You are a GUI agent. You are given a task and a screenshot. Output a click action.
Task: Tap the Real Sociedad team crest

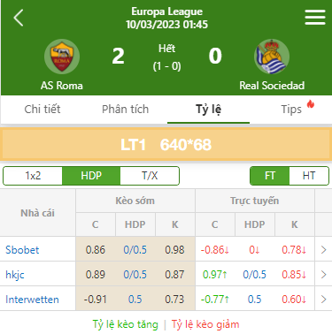(x=272, y=57)
